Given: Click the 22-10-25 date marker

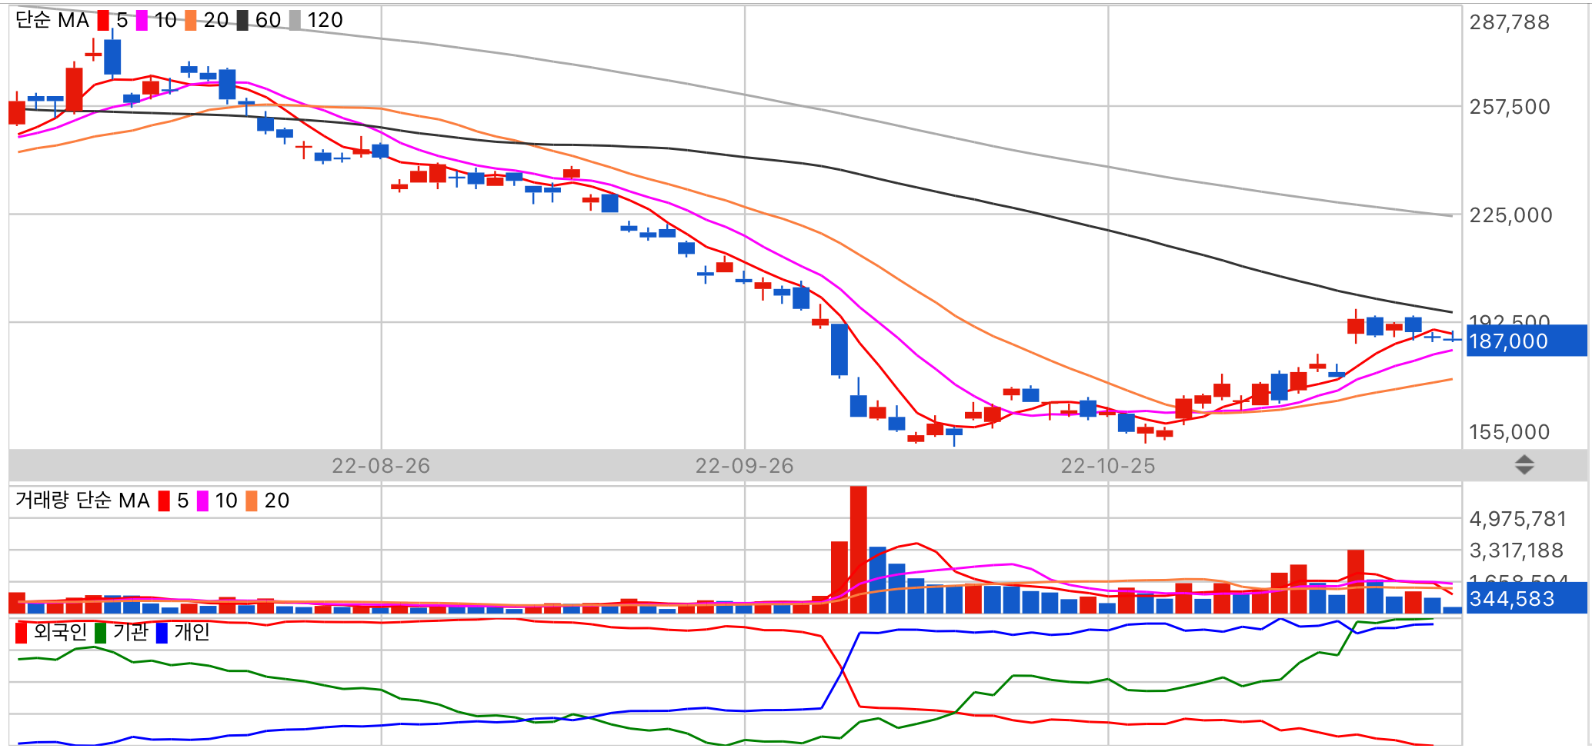Looking at the screenshot, I should [1108, 466].
